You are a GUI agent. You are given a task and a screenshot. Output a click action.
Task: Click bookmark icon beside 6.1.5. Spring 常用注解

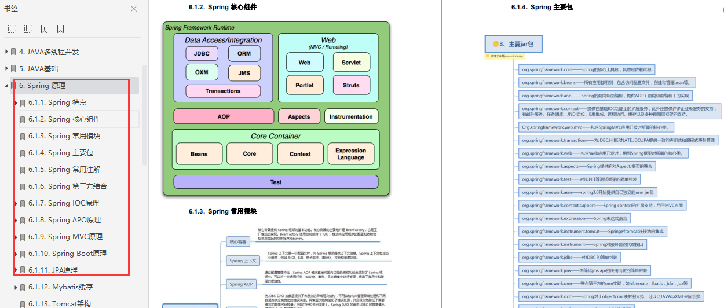[23, 170]
